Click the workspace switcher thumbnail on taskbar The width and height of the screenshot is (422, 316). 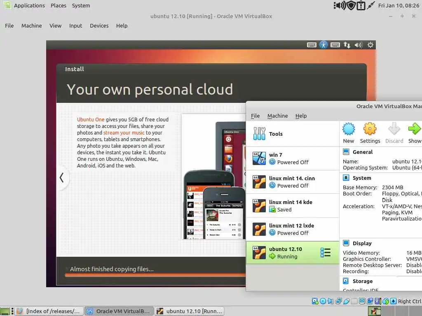375,311
